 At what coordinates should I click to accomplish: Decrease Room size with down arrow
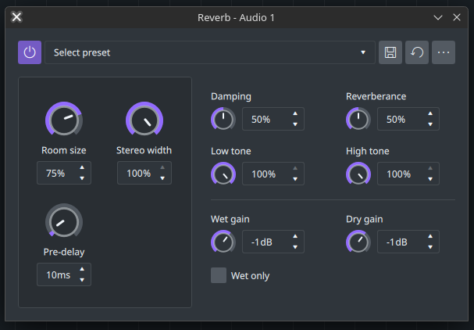(x=82, y=178)
